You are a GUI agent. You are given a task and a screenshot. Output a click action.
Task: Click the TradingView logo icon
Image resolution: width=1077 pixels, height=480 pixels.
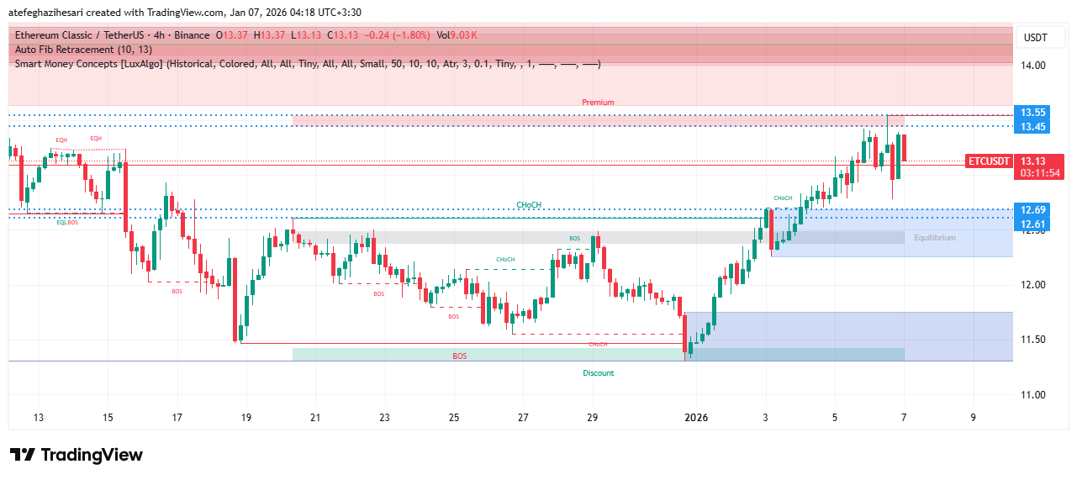(23, 455)
